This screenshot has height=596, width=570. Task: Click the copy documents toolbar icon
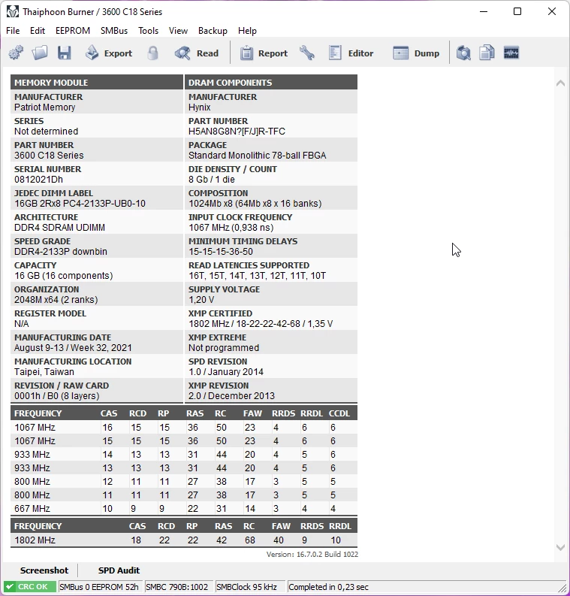pyautogui.click(x=487, y=53)
